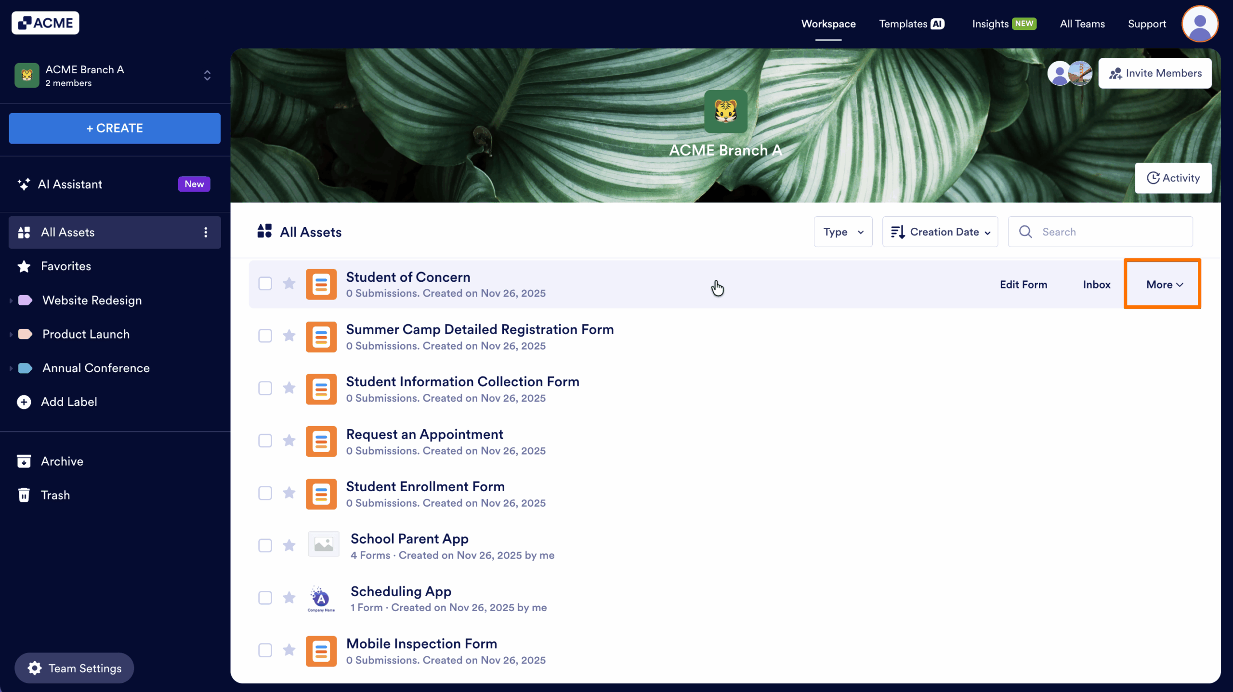Click the ACME logo

click(45, 23)
